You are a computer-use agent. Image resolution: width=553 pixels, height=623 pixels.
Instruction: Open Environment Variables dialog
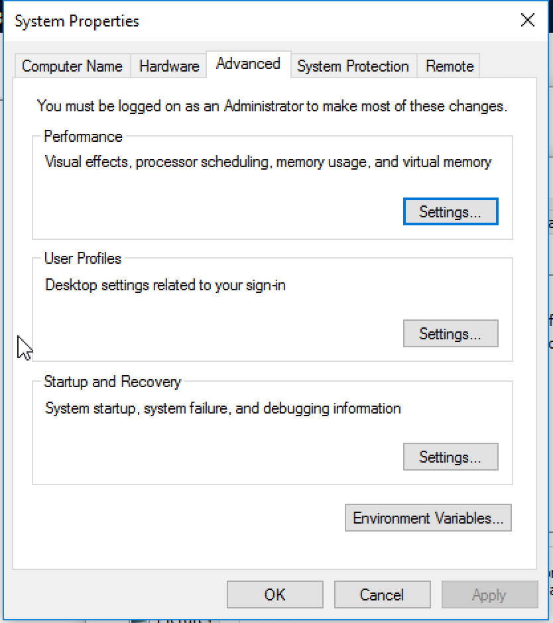click(x=428, y=518)
